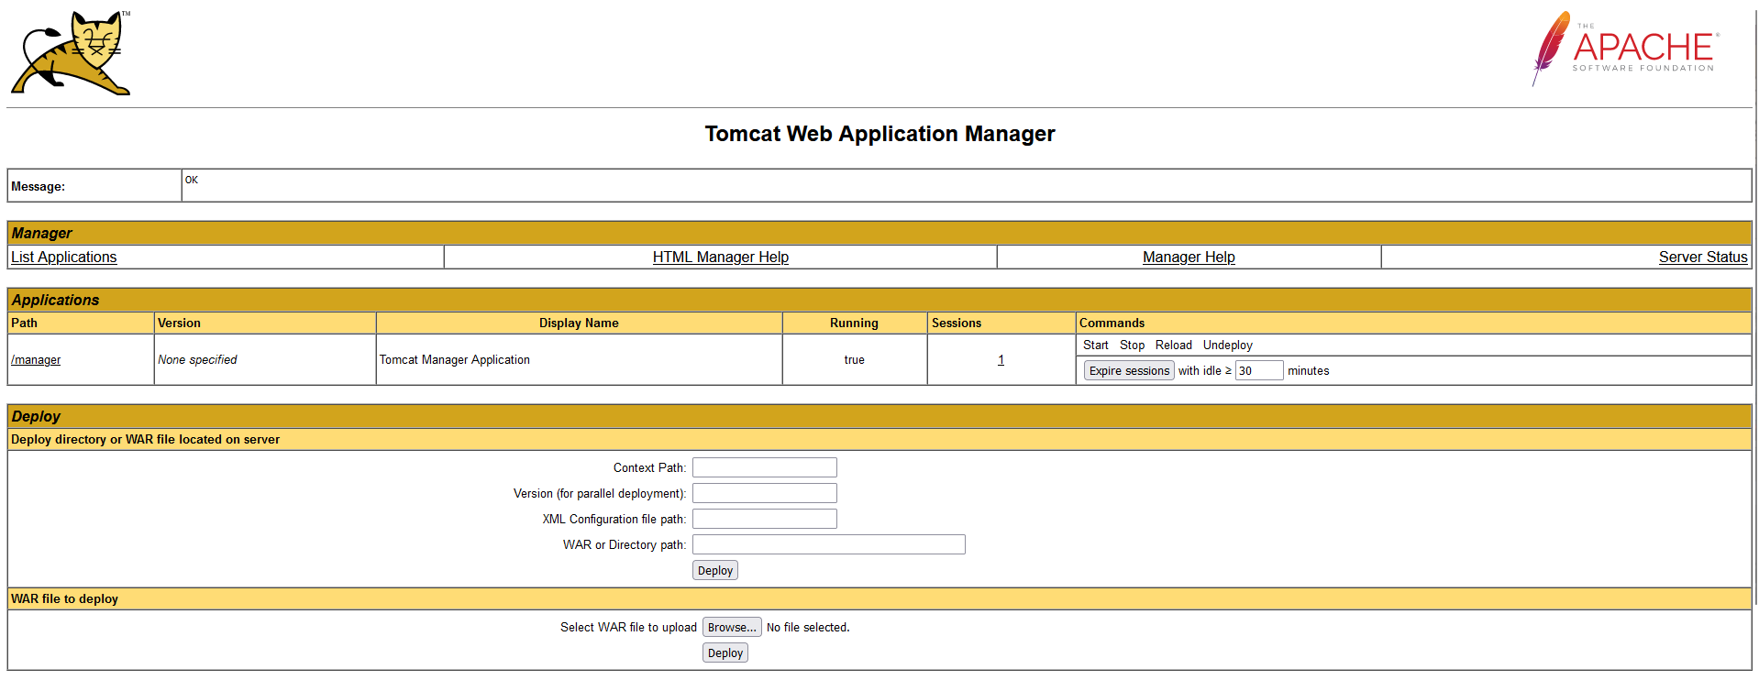Open session count link for /manager
Image resolution: width=1759 pixels, height=680 pixels.
[1001, 360]
